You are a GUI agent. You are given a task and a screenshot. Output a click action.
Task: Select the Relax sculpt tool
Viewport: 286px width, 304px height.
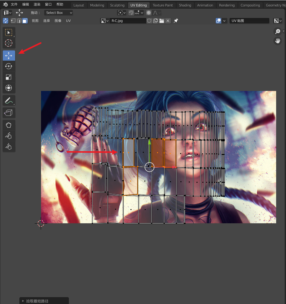[9, 136]
